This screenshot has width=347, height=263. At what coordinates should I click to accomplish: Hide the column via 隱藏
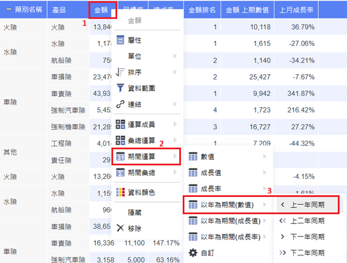pos(136,212)
